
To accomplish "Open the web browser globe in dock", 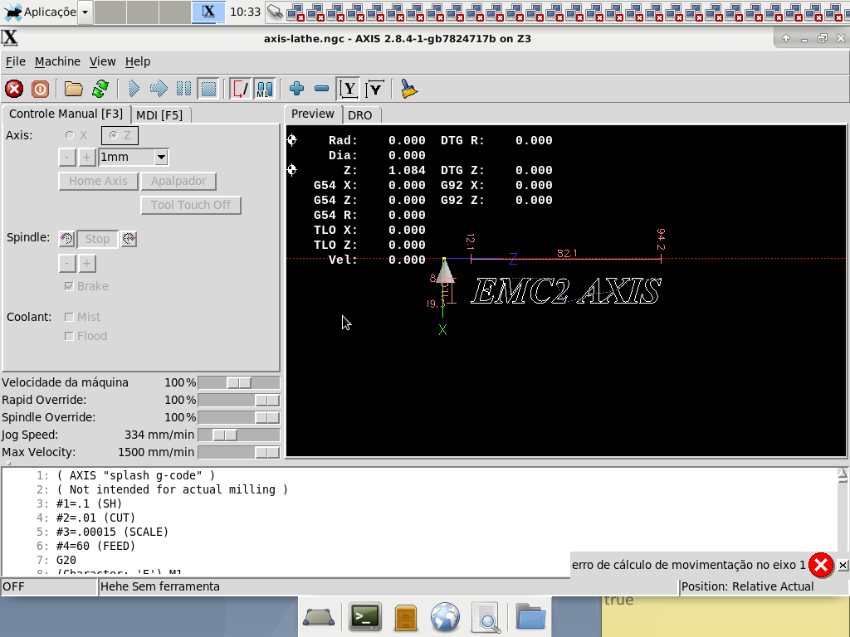I will [445, 616].
